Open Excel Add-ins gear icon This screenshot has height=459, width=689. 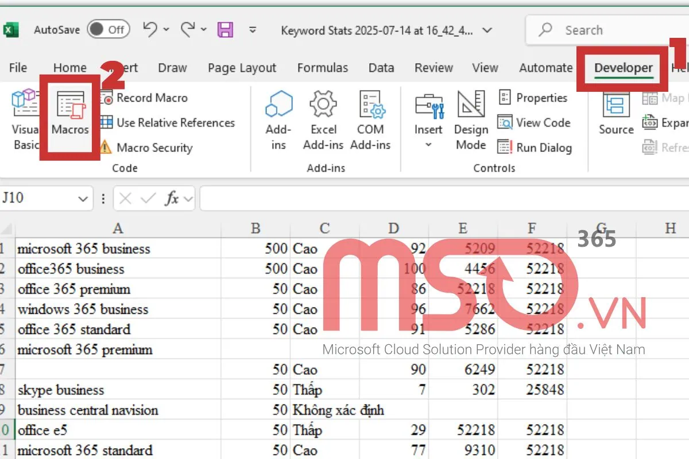(323, 106)
